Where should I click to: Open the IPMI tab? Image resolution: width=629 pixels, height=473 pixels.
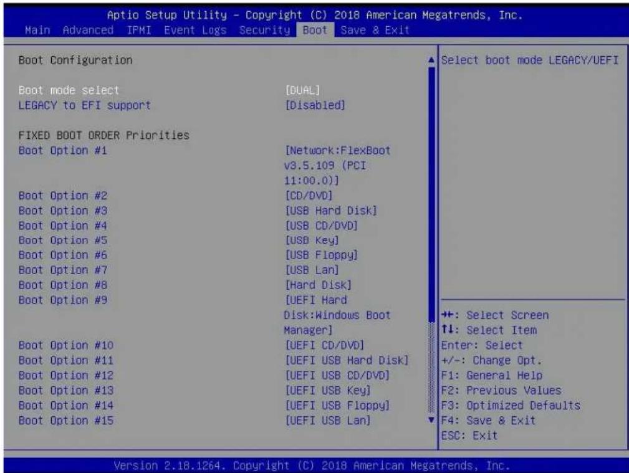pyautogui.click(x=139, y=30)
